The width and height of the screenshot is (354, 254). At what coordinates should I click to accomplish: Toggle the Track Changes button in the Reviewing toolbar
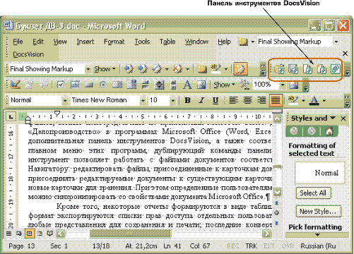click(x=240, y=69)
